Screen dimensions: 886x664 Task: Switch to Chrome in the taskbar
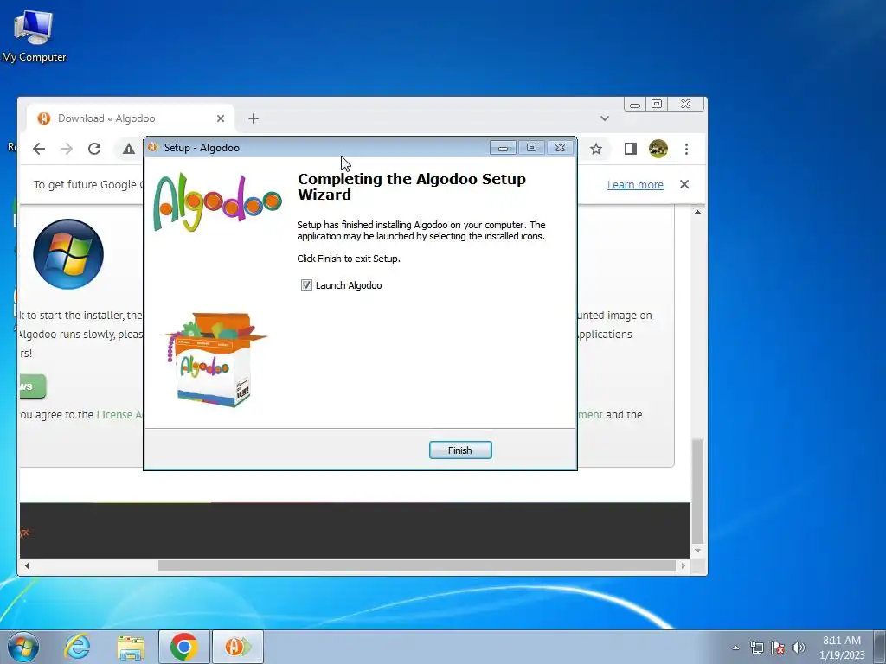tap(184, 647)
